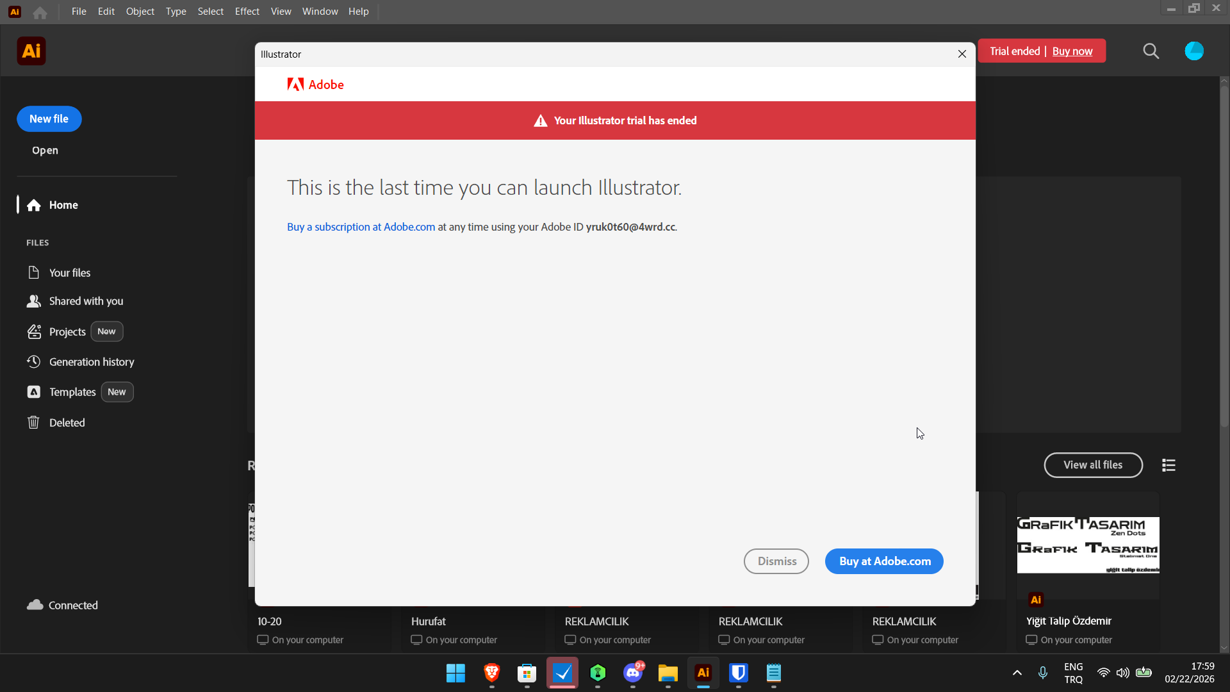Go to Home via house icon in menu bar
Viewport: 1230px width, 692px height.
pos(40,12)
